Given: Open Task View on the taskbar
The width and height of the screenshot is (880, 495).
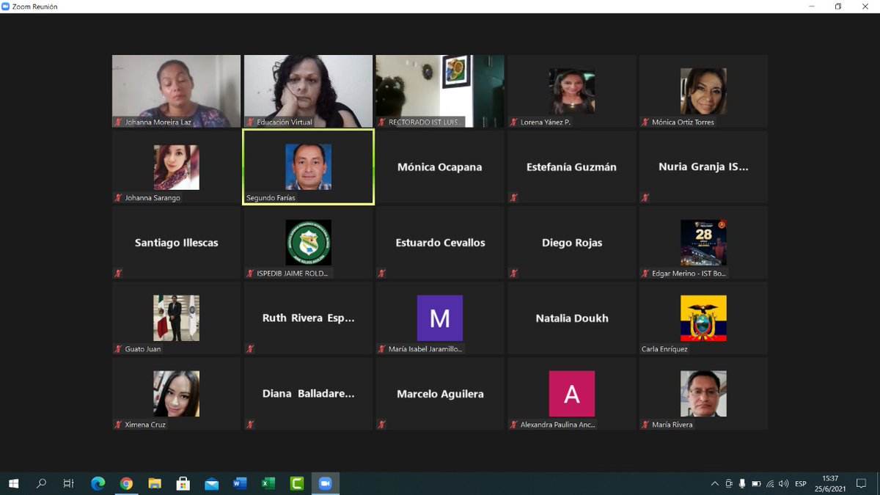Looking at the screenshot, I should click(69, 483).
